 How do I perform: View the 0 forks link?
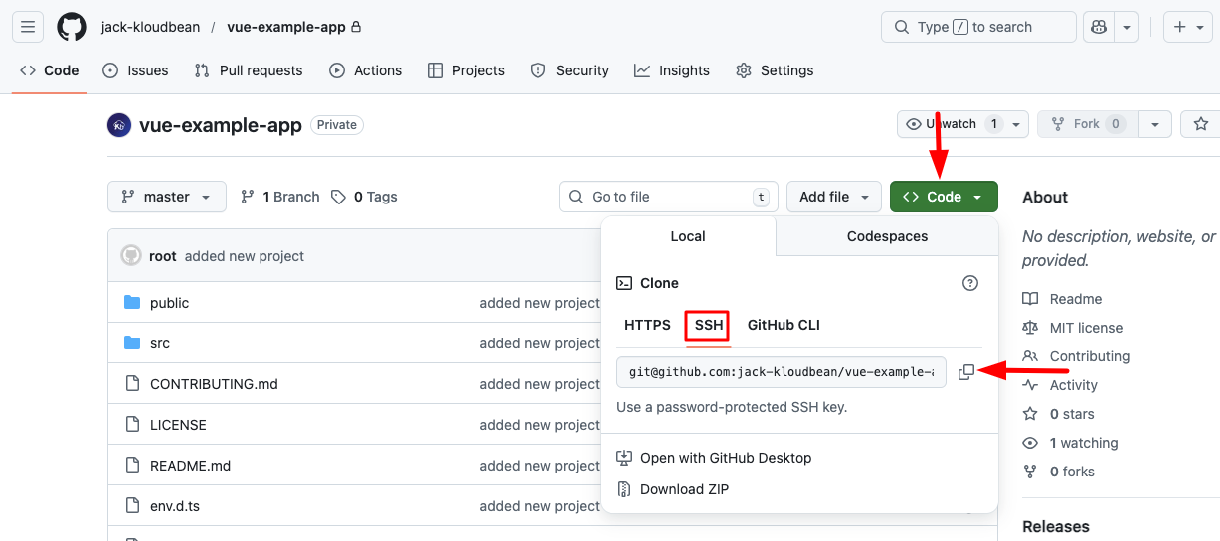(x=1059, y=472)
